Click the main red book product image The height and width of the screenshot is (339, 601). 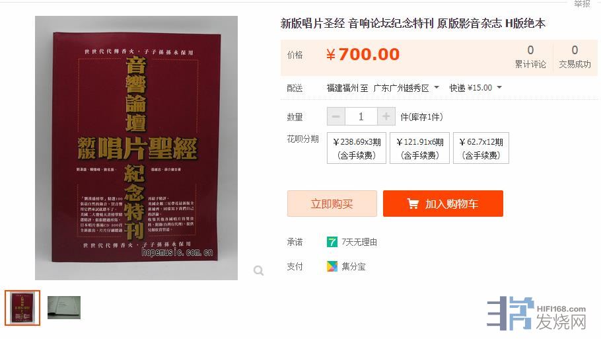click(x=137, y=148)
